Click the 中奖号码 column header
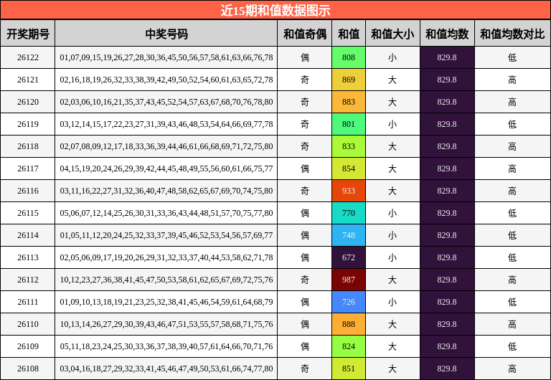Image resolution: width=551 pixels, height=380 pixels. [x=166, y=34]
